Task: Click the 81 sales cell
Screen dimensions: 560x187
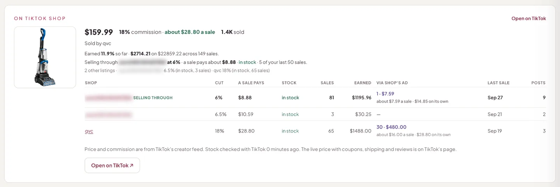Action: pos(331,98)
